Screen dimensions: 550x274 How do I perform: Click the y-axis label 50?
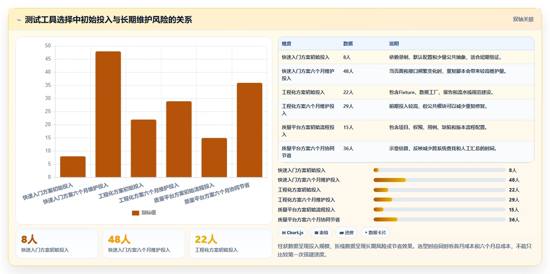point(48,46)
